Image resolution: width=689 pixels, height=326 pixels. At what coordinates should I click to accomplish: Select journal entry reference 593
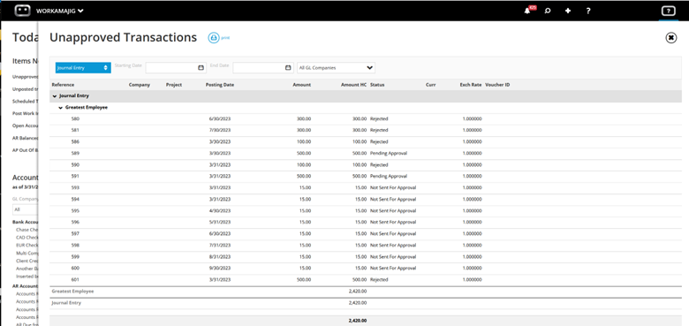point(75,187)
